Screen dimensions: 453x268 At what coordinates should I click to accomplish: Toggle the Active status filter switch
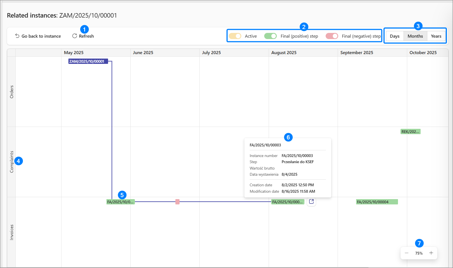(x=235, y=36)
